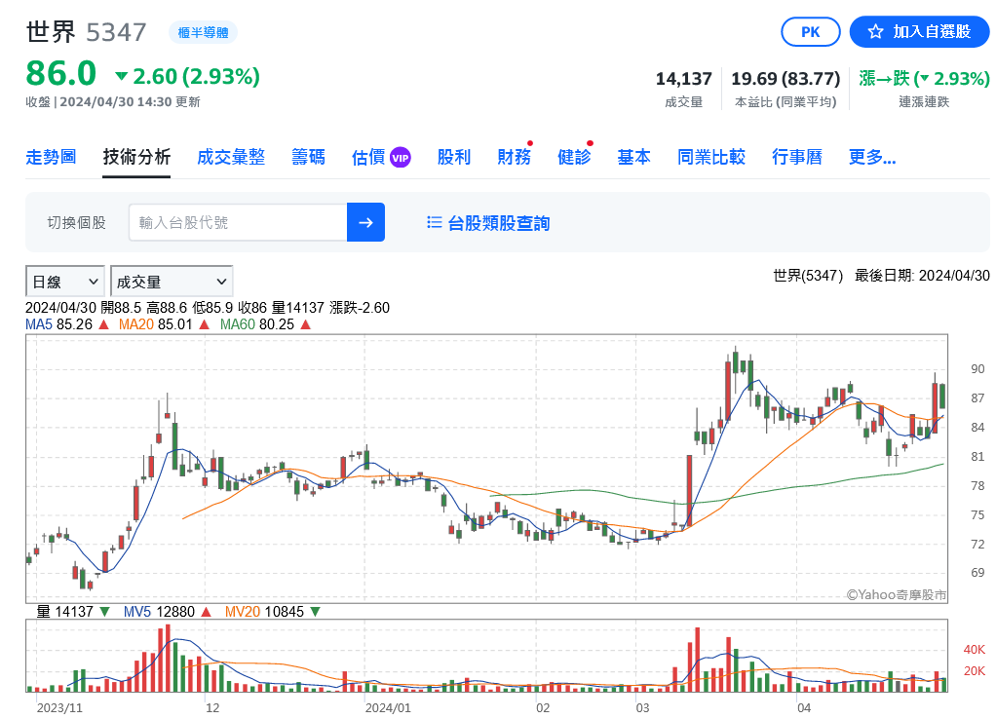Click the MA5 legend label
The width and height of the screenshot is (996, 719).
(x=39, y=324)
